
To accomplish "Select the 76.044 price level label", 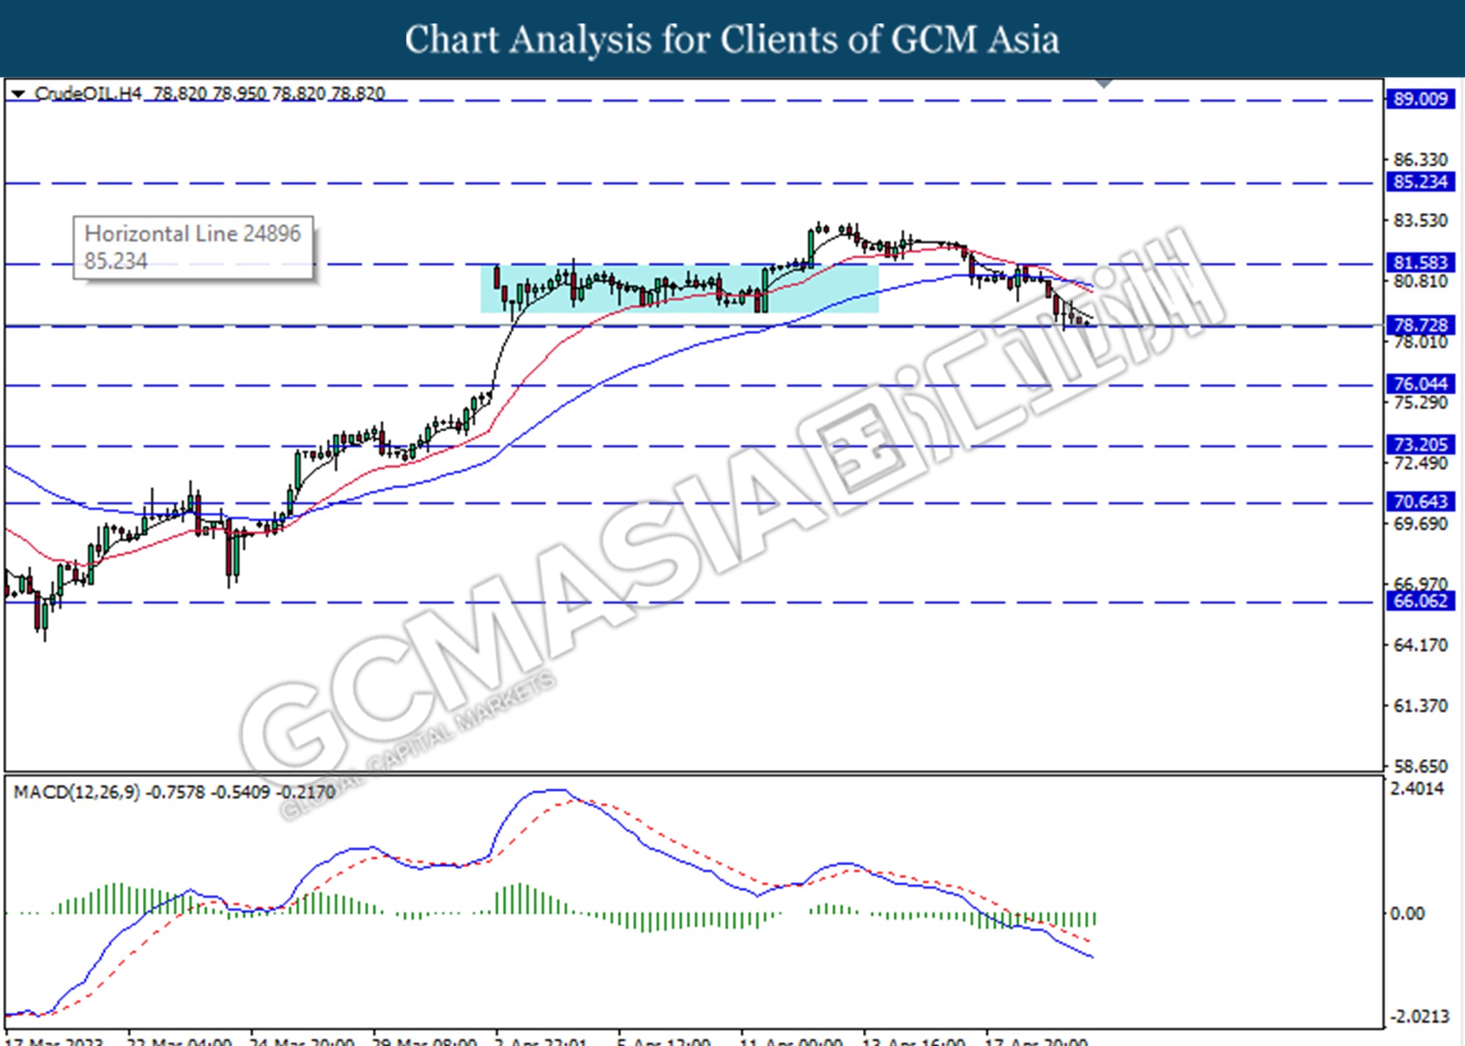I will point(1420,384).
